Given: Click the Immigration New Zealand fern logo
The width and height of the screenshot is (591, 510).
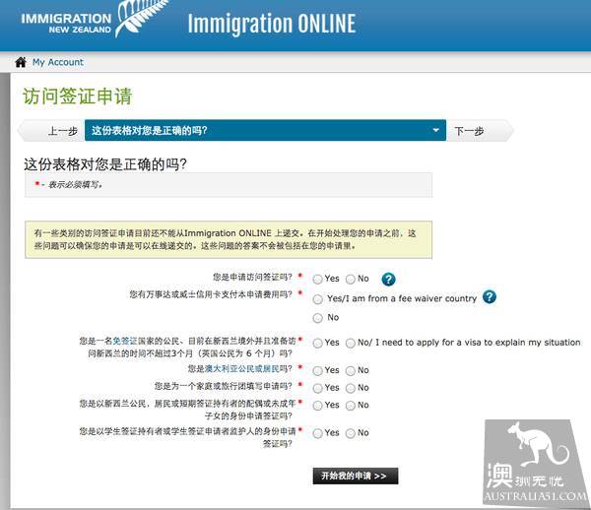Looking at the screenshot, I should pos(93,20).
